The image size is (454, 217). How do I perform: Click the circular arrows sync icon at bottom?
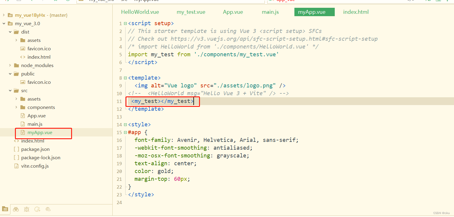pos(37,209)
